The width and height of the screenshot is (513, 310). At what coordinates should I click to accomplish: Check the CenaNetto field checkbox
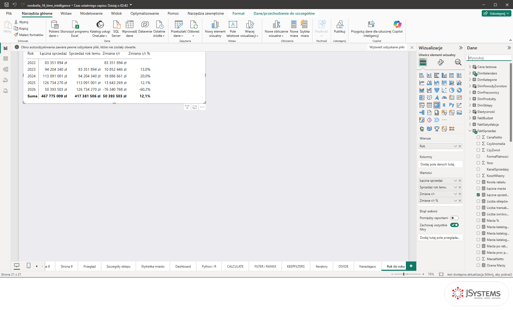(x=478, y=137)
